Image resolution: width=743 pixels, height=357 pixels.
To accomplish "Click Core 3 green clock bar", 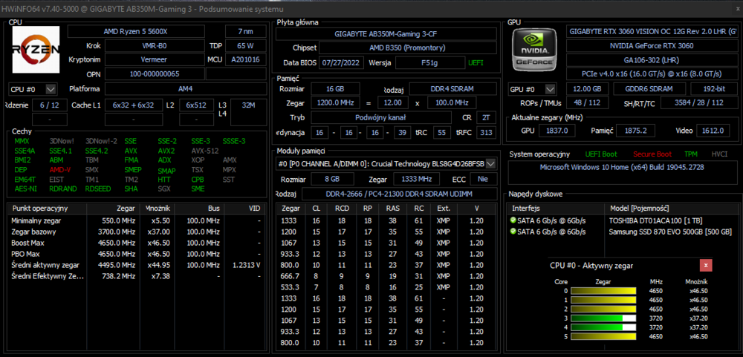I will [x=603, y=318].
